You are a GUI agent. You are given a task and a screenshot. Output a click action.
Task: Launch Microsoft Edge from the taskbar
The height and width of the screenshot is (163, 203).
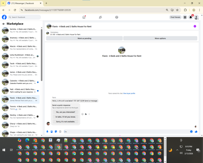coord(27,140)
